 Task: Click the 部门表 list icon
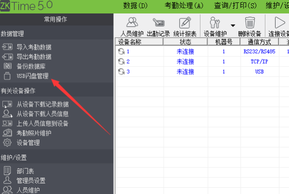(7, 170)
